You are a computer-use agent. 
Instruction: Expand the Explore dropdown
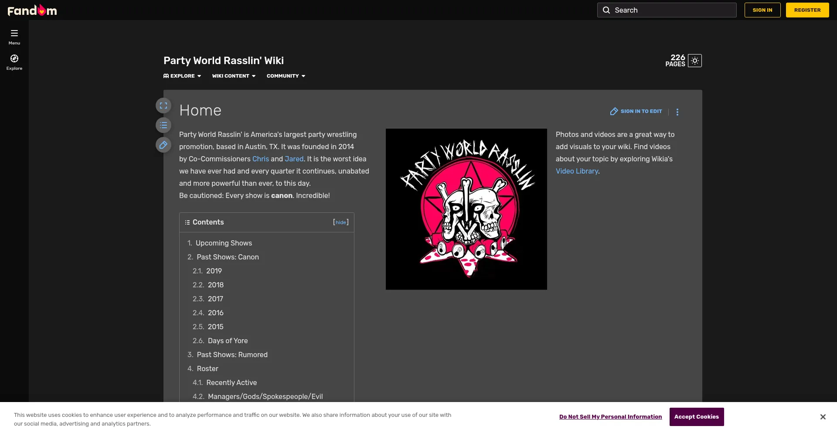pos(182,76)
